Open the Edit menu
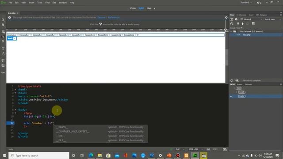This screenshot has height=159, width=283. click(17, 3)
